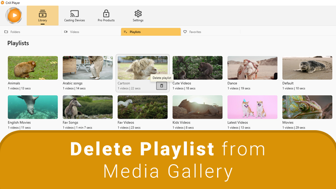Click the orange CnX Player play logo
The image size is (336, 189).
[14, 16]
